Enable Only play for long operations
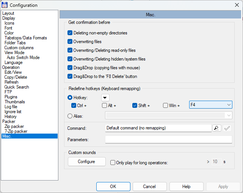243x193 pixels. [113, 163]
